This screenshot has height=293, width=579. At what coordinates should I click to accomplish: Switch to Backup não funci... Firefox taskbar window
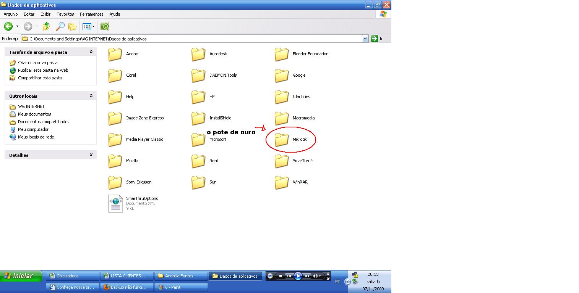(x=127, y=287)
